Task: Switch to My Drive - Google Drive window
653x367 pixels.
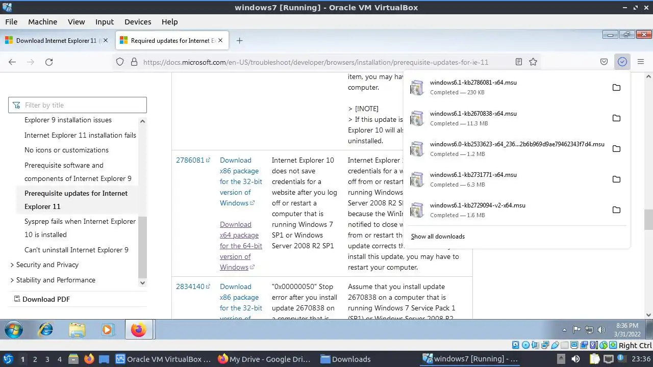Action: [264, 359]
